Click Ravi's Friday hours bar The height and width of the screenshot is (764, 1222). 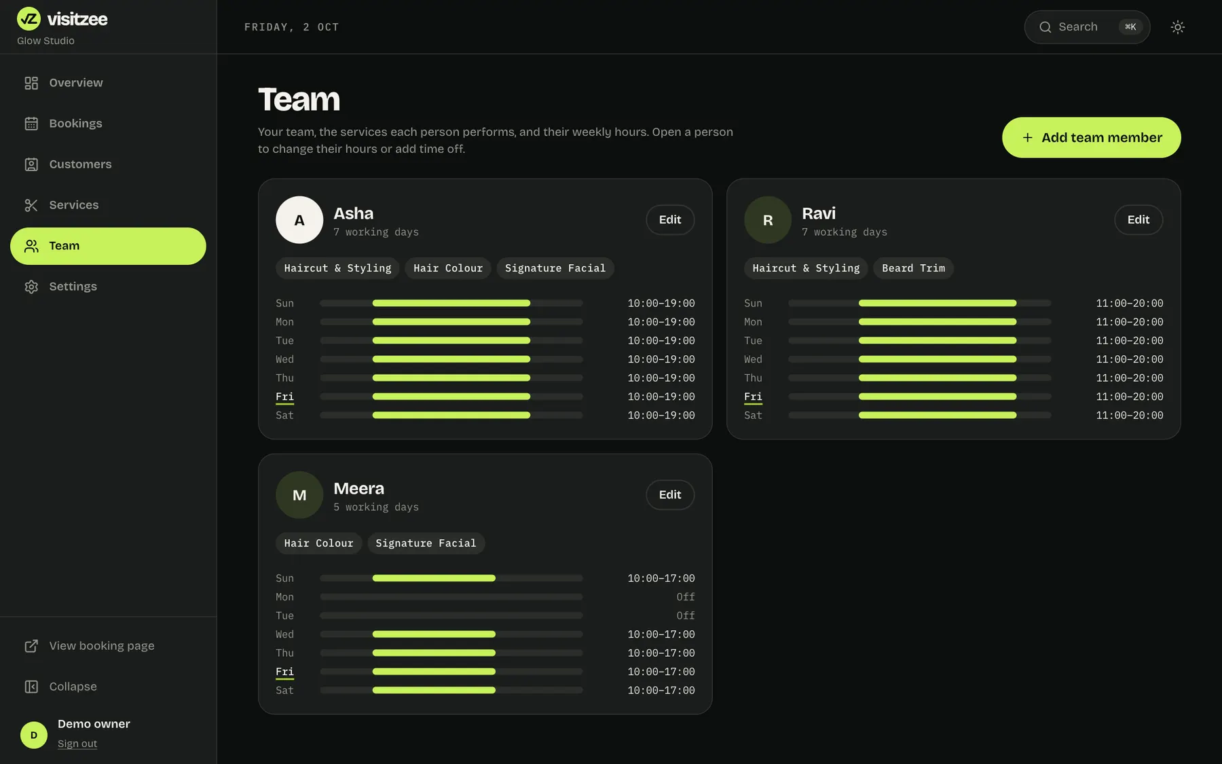coord(920,397)
